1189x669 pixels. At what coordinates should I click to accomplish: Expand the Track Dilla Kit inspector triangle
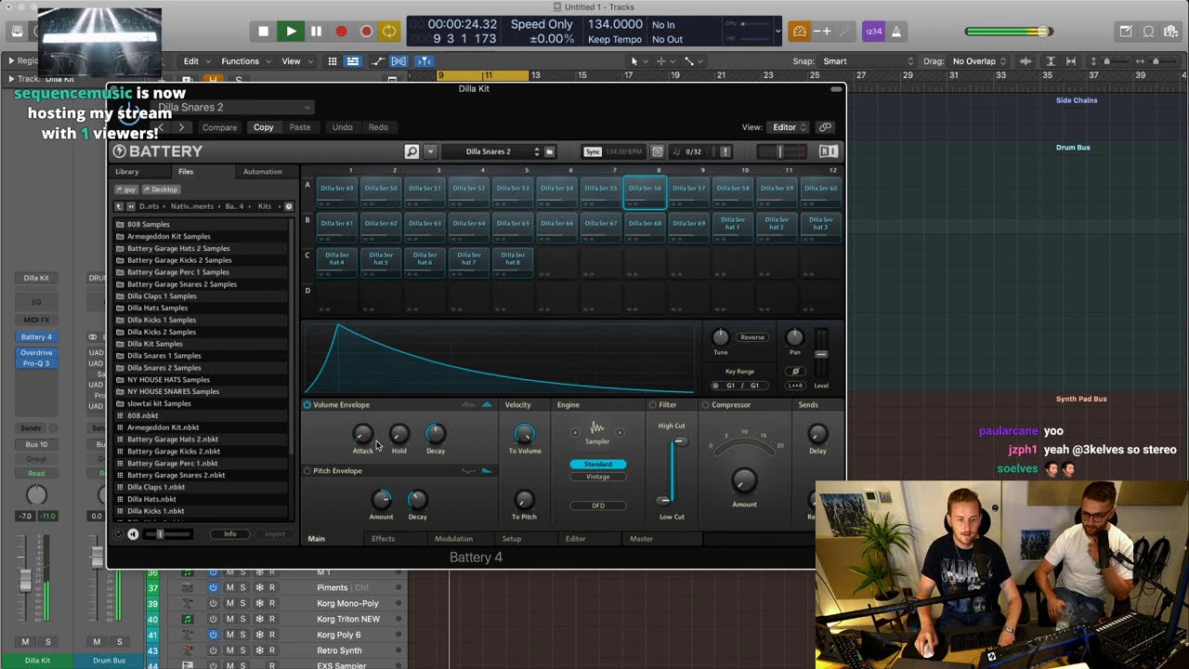click(11, 79)
